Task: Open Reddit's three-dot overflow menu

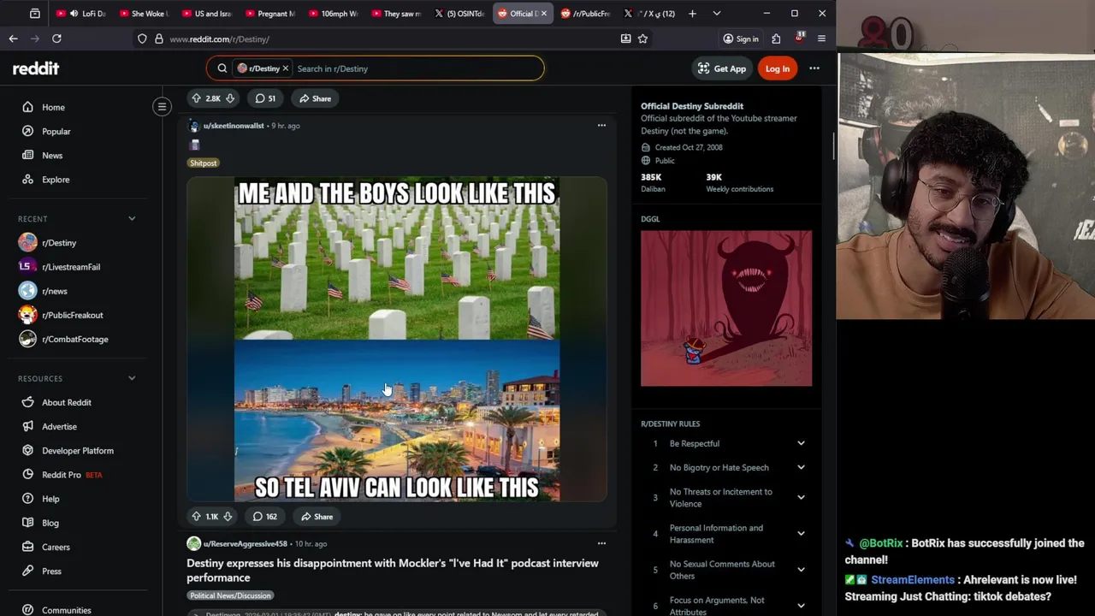Action: point(814,68)
